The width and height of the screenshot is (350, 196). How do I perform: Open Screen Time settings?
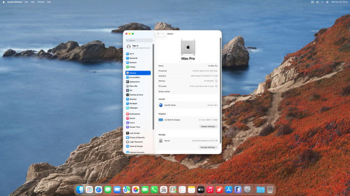[138, 127]
